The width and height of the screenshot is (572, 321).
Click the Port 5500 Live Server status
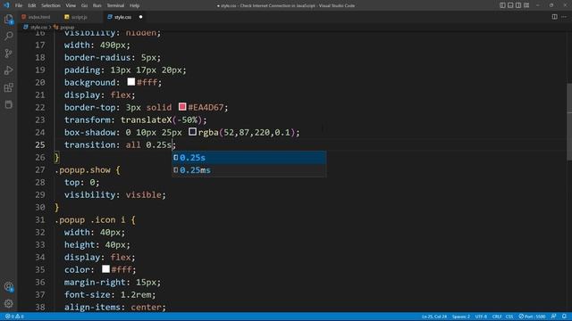click(x=533, y=317)
